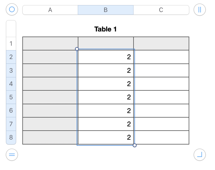The width and height of the screenshot is (215, 170).
Task: Click cell B5 in the selection
Action: point(106,97)
